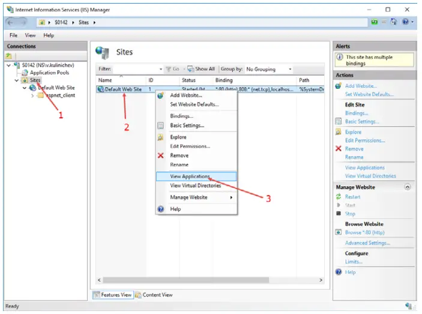This screenshot has height=314, width=422.
Task: Click the status bar network icon
Action: pos(409,306)
